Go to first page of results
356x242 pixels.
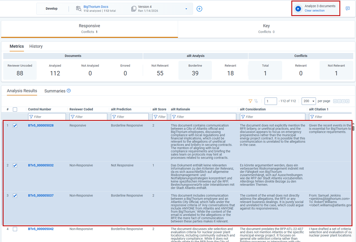335,101
